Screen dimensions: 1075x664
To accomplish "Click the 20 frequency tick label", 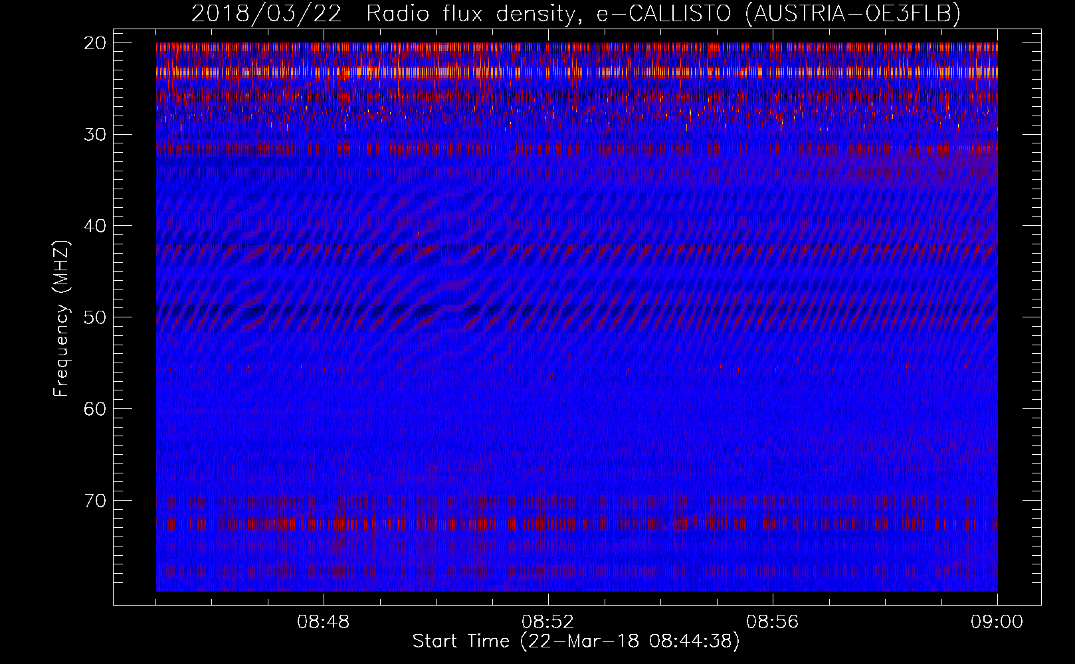I will [95, 43].
